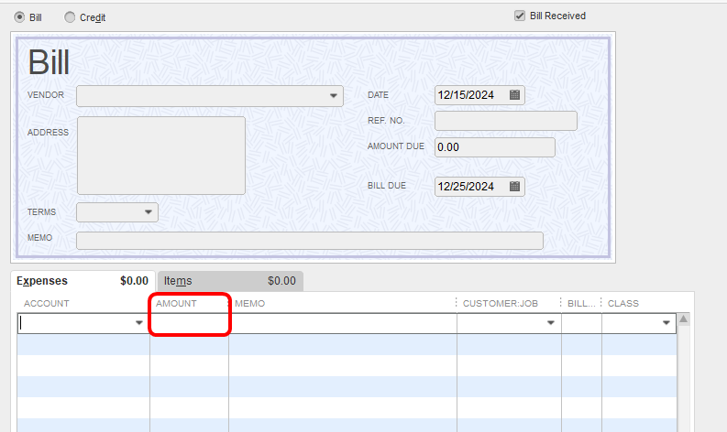Click into the Address box
The image size is (727, 432).
pos(160,156)
